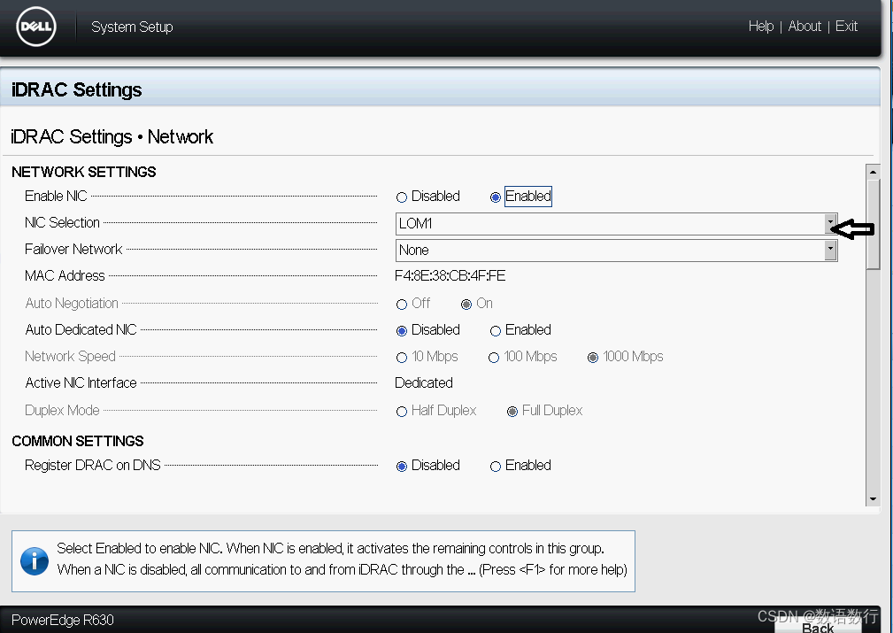The width and height of the screenshot is (893, 633).
Task: Click the Failover Network None combo box
Action: click(x=617, y=251)
